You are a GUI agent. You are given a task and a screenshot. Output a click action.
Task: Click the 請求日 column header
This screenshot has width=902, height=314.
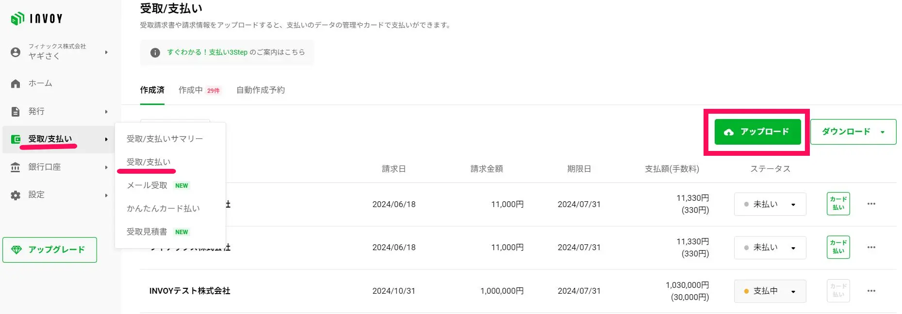click(394, 169)
